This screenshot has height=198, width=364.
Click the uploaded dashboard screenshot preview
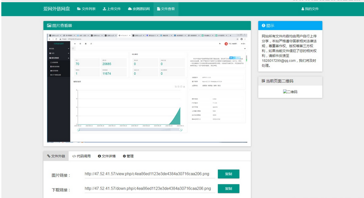[x=147, y=88]
